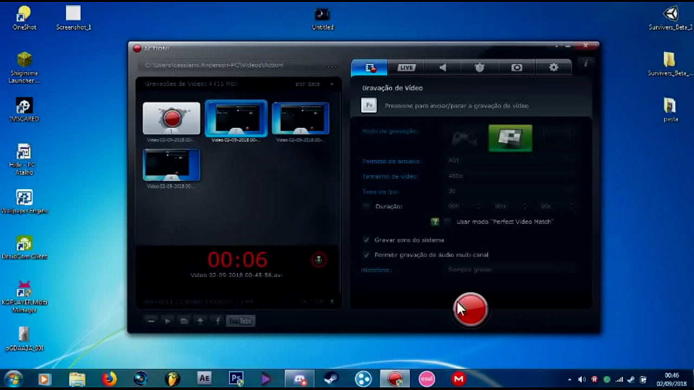Viewport: 694px width, 390px height.
Task: Play selected recording with the play icon
Action: [168, 321]
